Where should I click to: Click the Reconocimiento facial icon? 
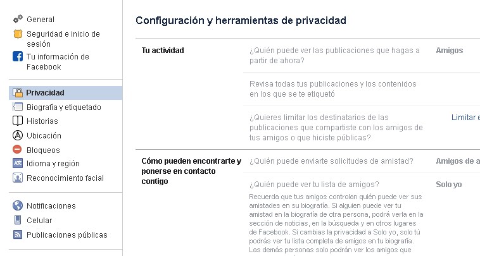point(18,178)
